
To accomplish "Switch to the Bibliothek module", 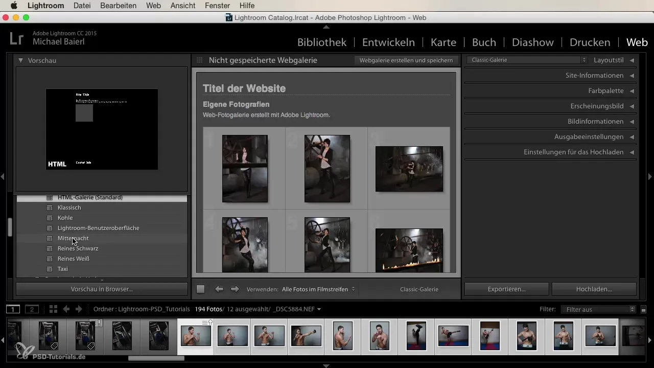I will pyautogui.click(x=322, y=42).
